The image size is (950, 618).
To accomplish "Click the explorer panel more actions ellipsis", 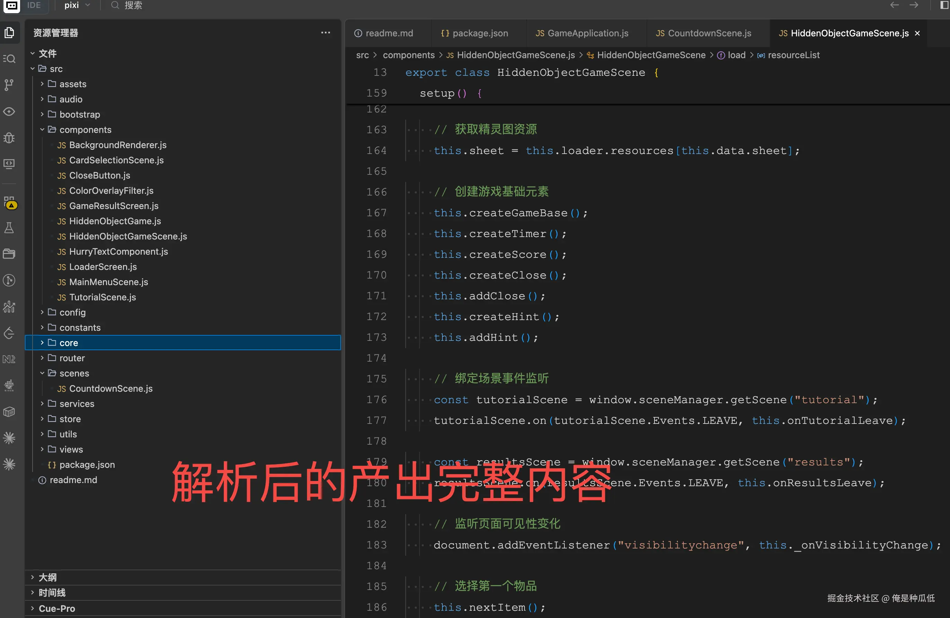I will tap(325, 33).
